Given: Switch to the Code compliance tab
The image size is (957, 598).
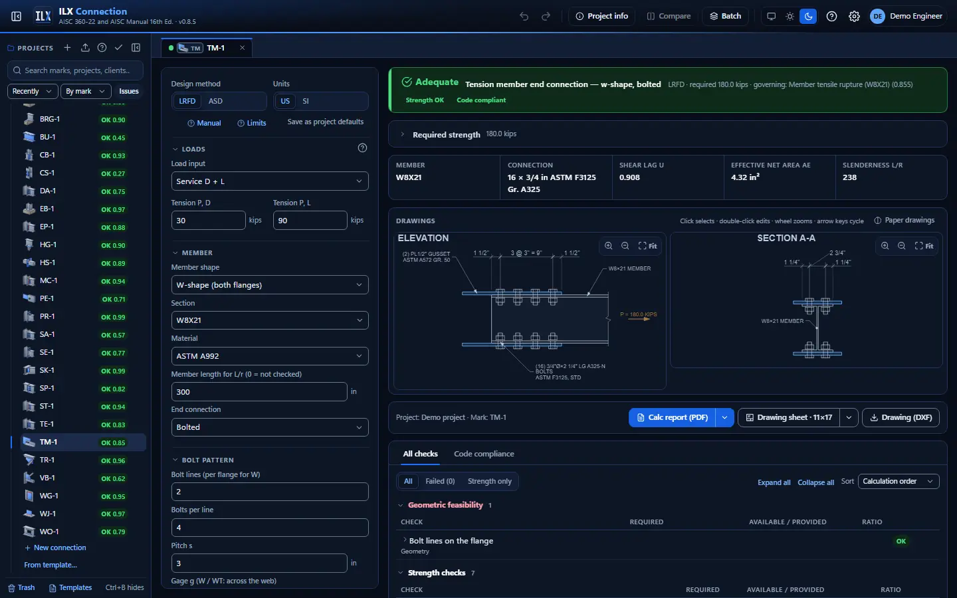Looking at the screenshot, I should tap(484, 454).
